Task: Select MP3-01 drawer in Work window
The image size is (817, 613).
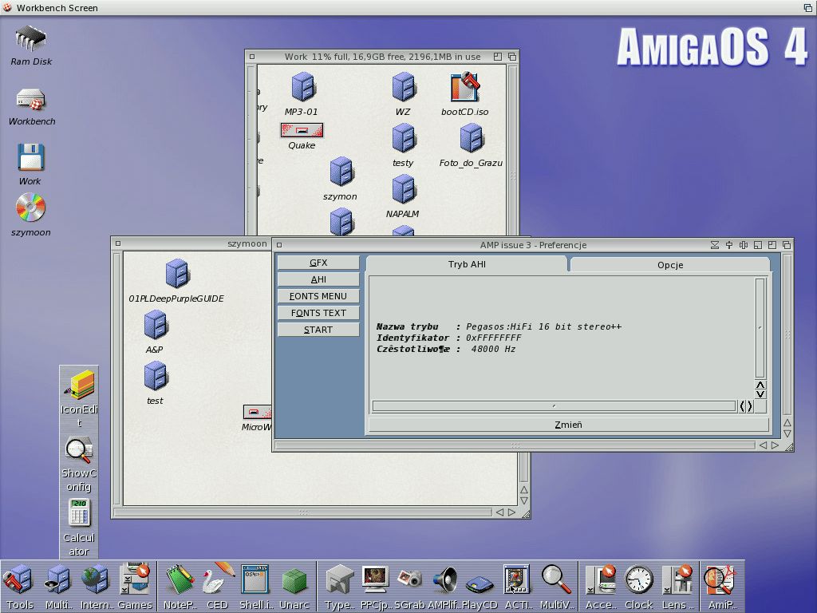Action: (302, 94)
